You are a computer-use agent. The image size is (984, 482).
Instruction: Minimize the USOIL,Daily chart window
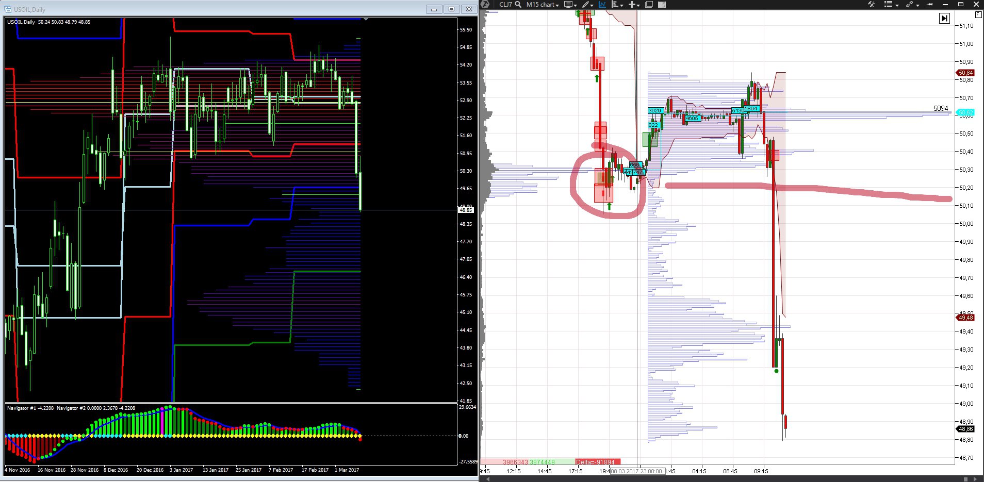click(x=434, y=9)
